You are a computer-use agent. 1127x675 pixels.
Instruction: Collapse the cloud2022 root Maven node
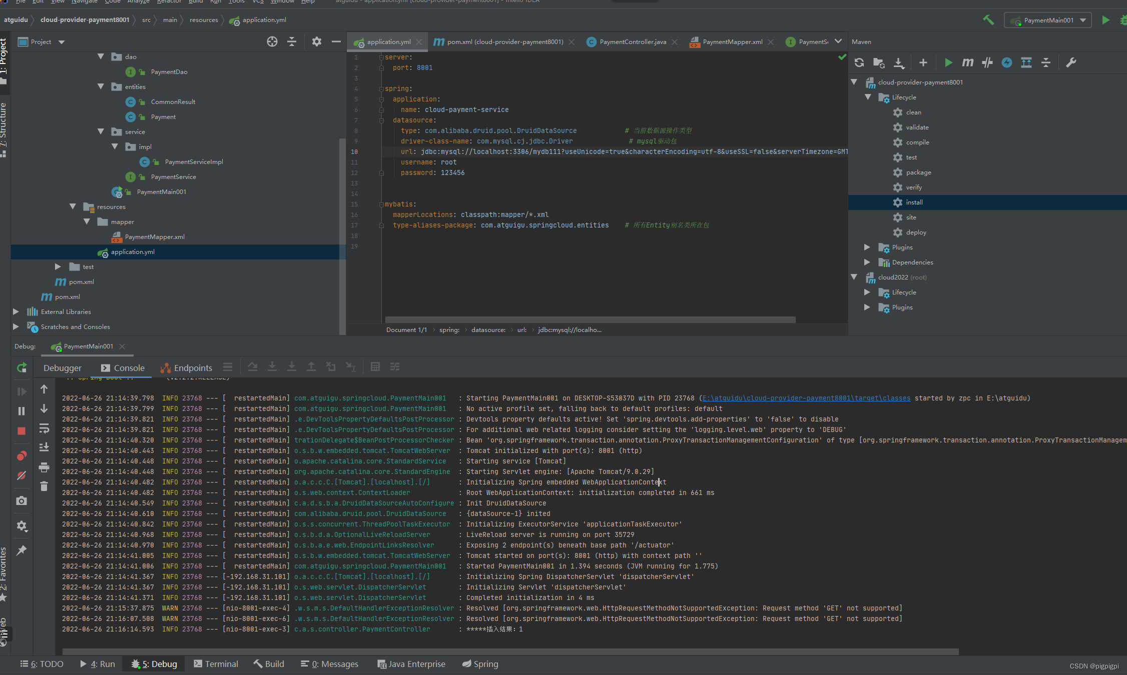854,277
